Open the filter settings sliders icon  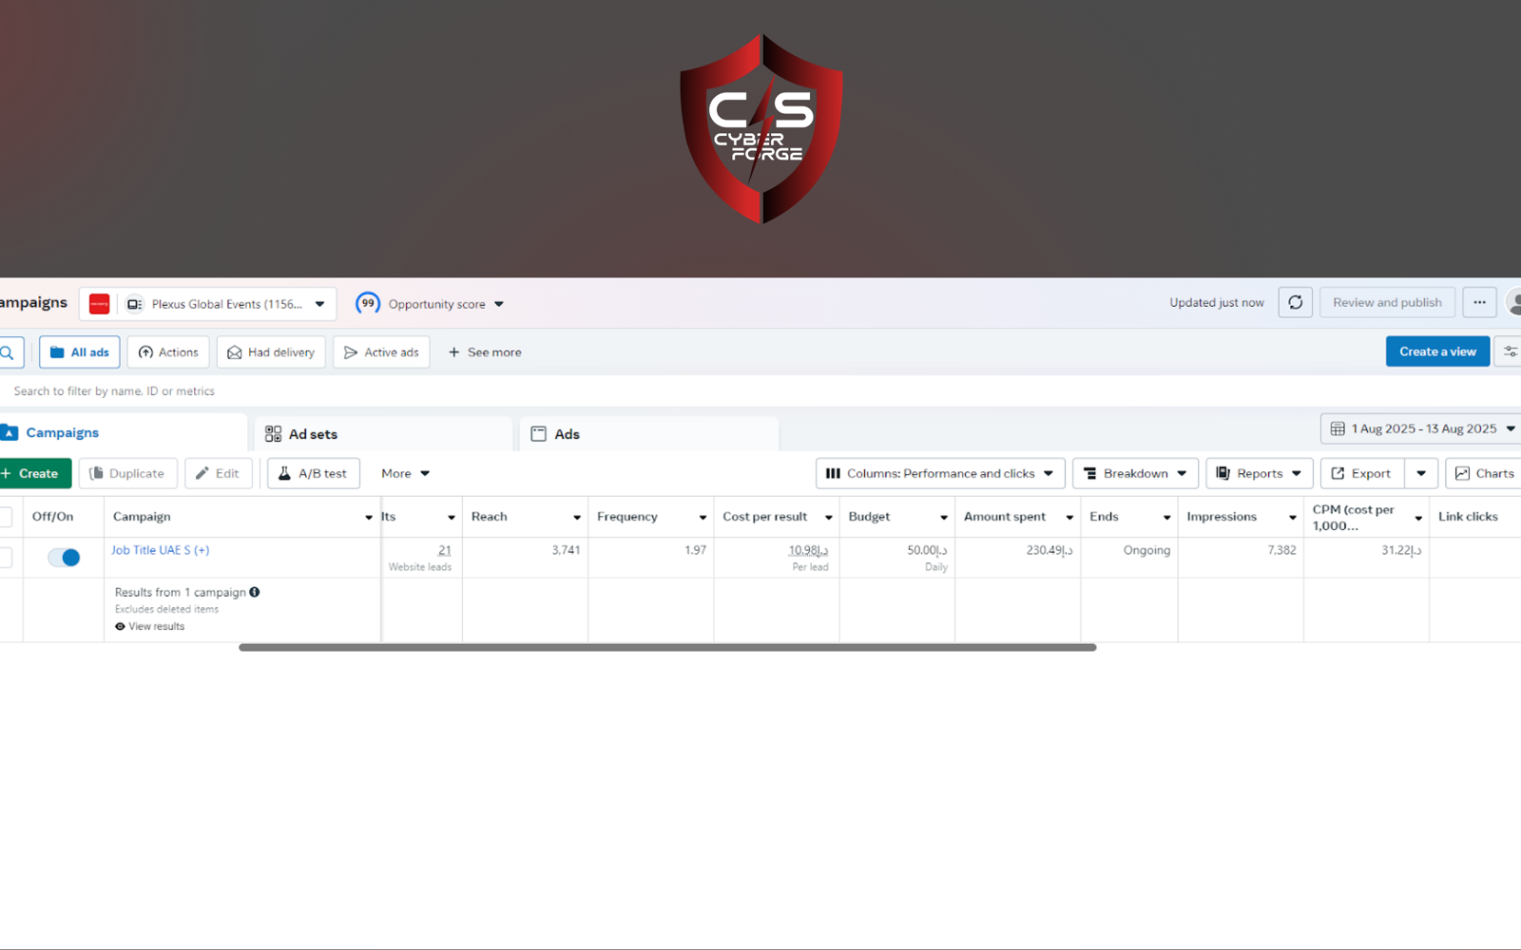(x=1509, y=352)
